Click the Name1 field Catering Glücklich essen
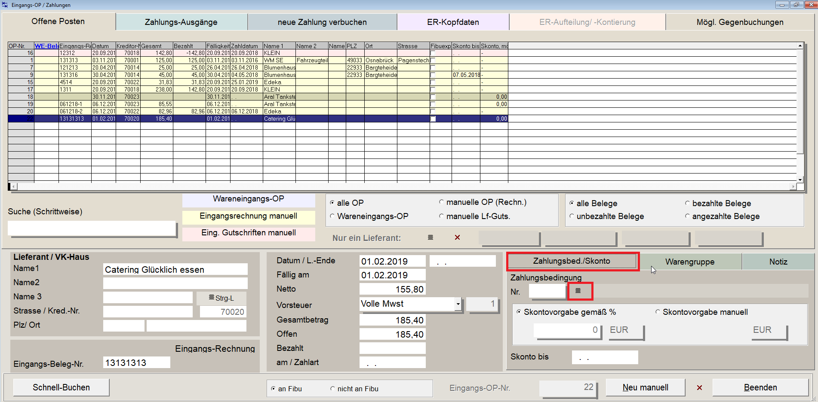 point(175,269)
